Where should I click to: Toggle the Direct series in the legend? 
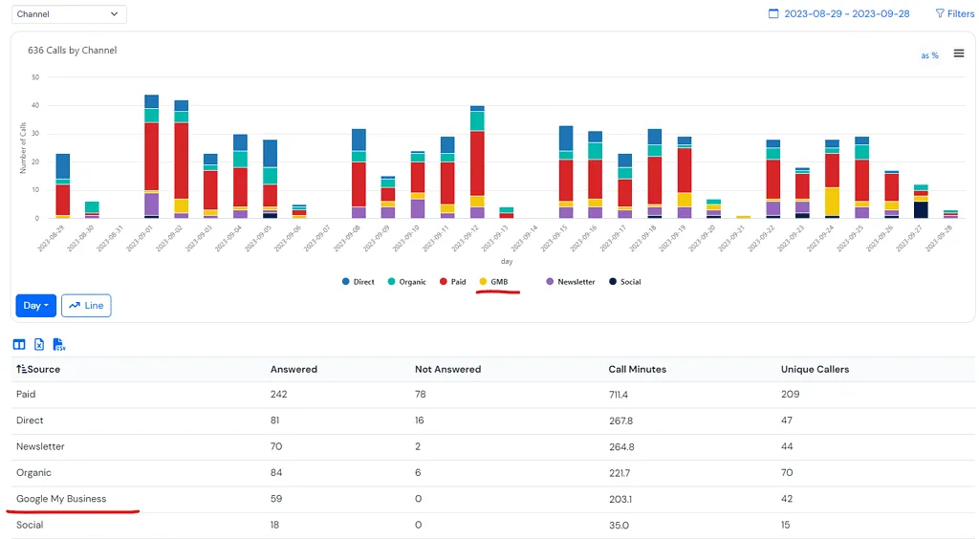point(359,282)
